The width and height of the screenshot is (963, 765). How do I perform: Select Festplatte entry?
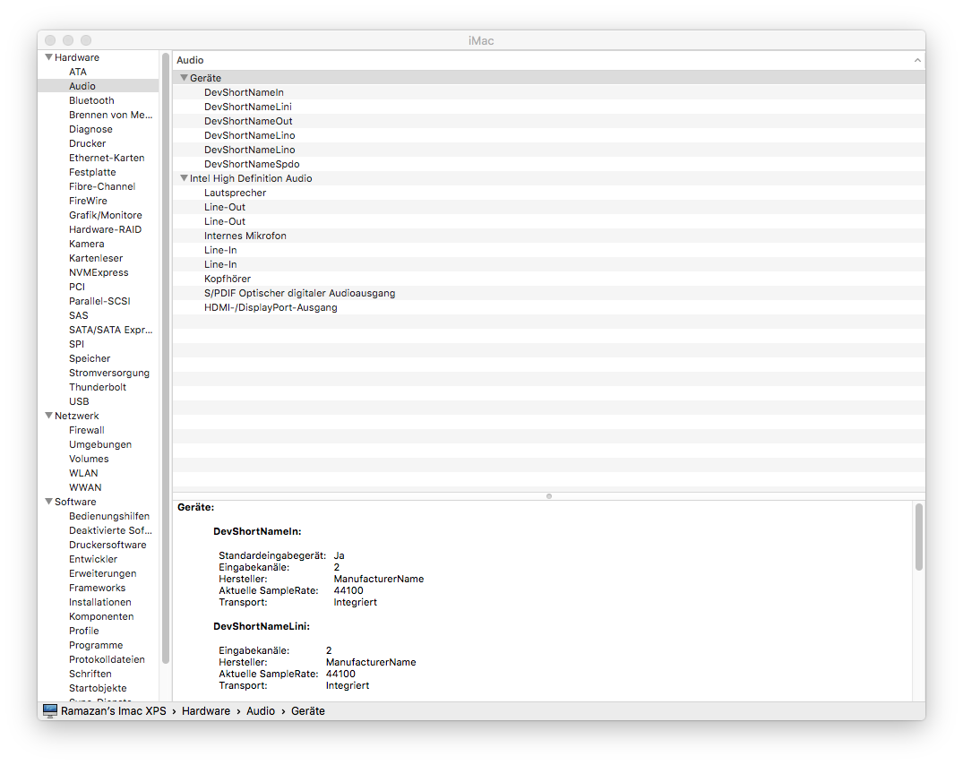click(92, 172)
